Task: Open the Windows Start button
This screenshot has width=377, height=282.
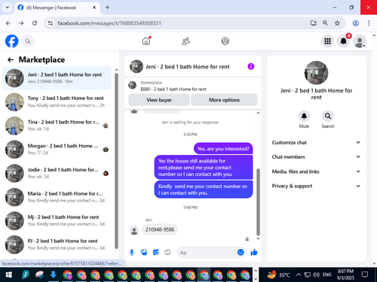Action: click(x=8, y=274)
